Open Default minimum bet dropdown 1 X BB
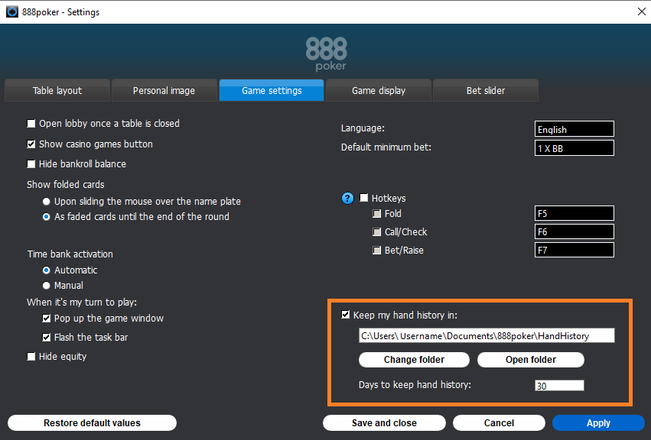 pos(575,148)
